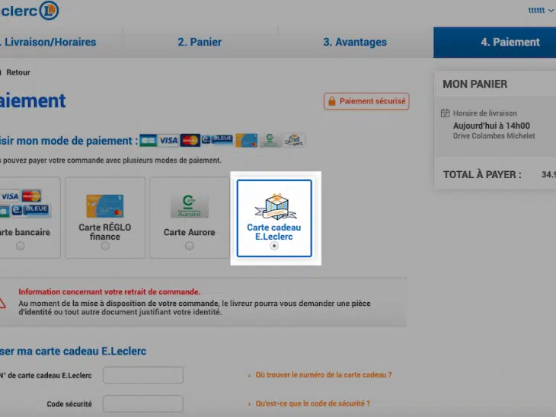Screen dimensions: 556x417
Task: Open the tttttt account dropdown
Action: [541, 11]
